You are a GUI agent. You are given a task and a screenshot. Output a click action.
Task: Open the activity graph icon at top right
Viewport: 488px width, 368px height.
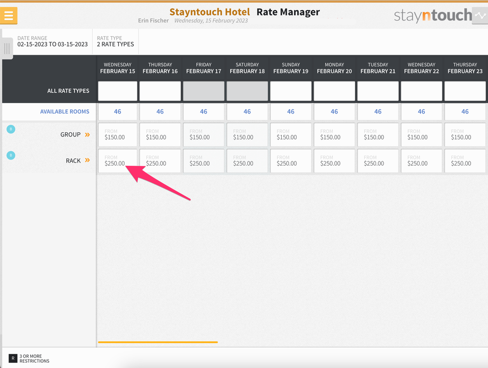tap(480, 15)
